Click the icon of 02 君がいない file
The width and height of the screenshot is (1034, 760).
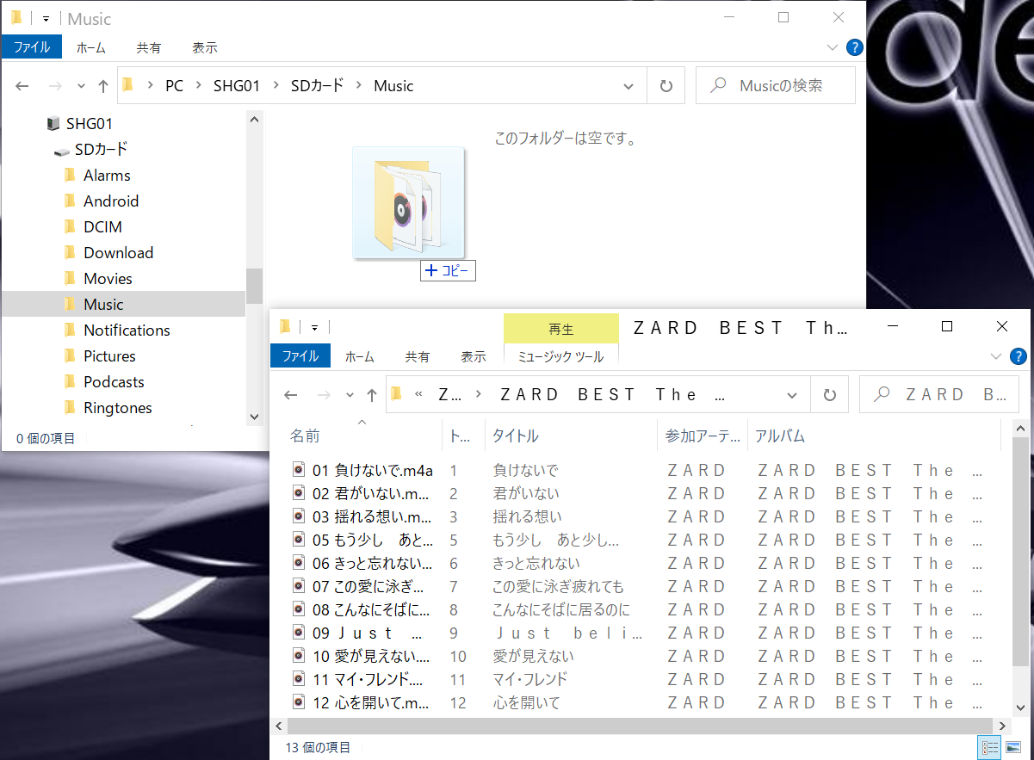pos(299,493)
